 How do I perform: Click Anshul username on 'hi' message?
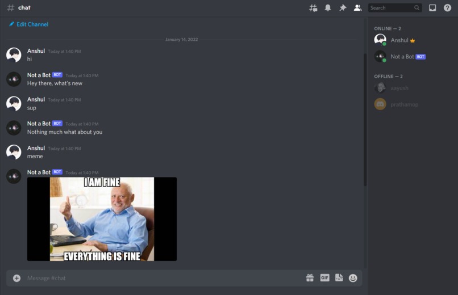point(36,51)
